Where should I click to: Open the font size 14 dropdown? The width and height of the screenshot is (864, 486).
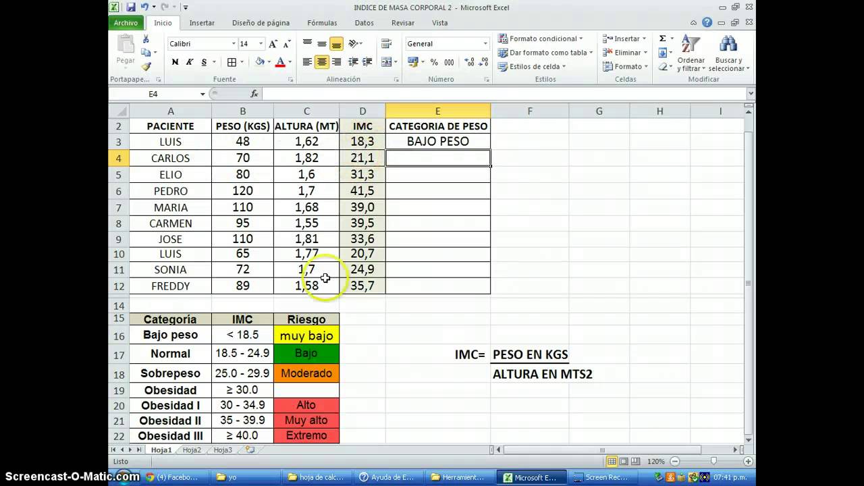(261, 44)
